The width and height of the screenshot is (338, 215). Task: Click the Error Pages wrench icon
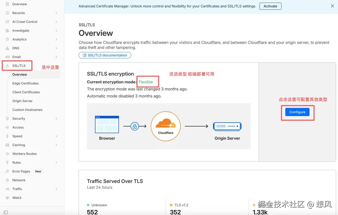pos(7,171)
